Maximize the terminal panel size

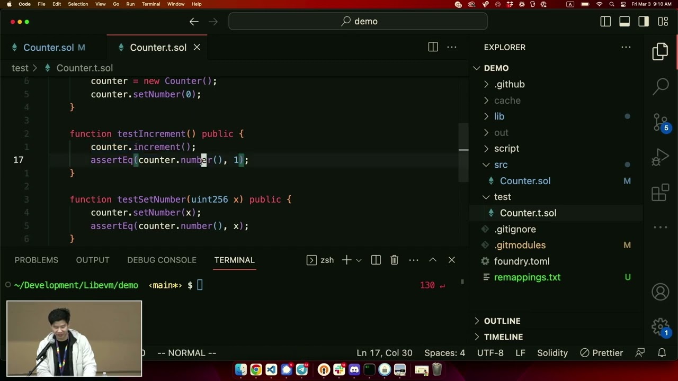pyautogui.click(x=433, y=260)
